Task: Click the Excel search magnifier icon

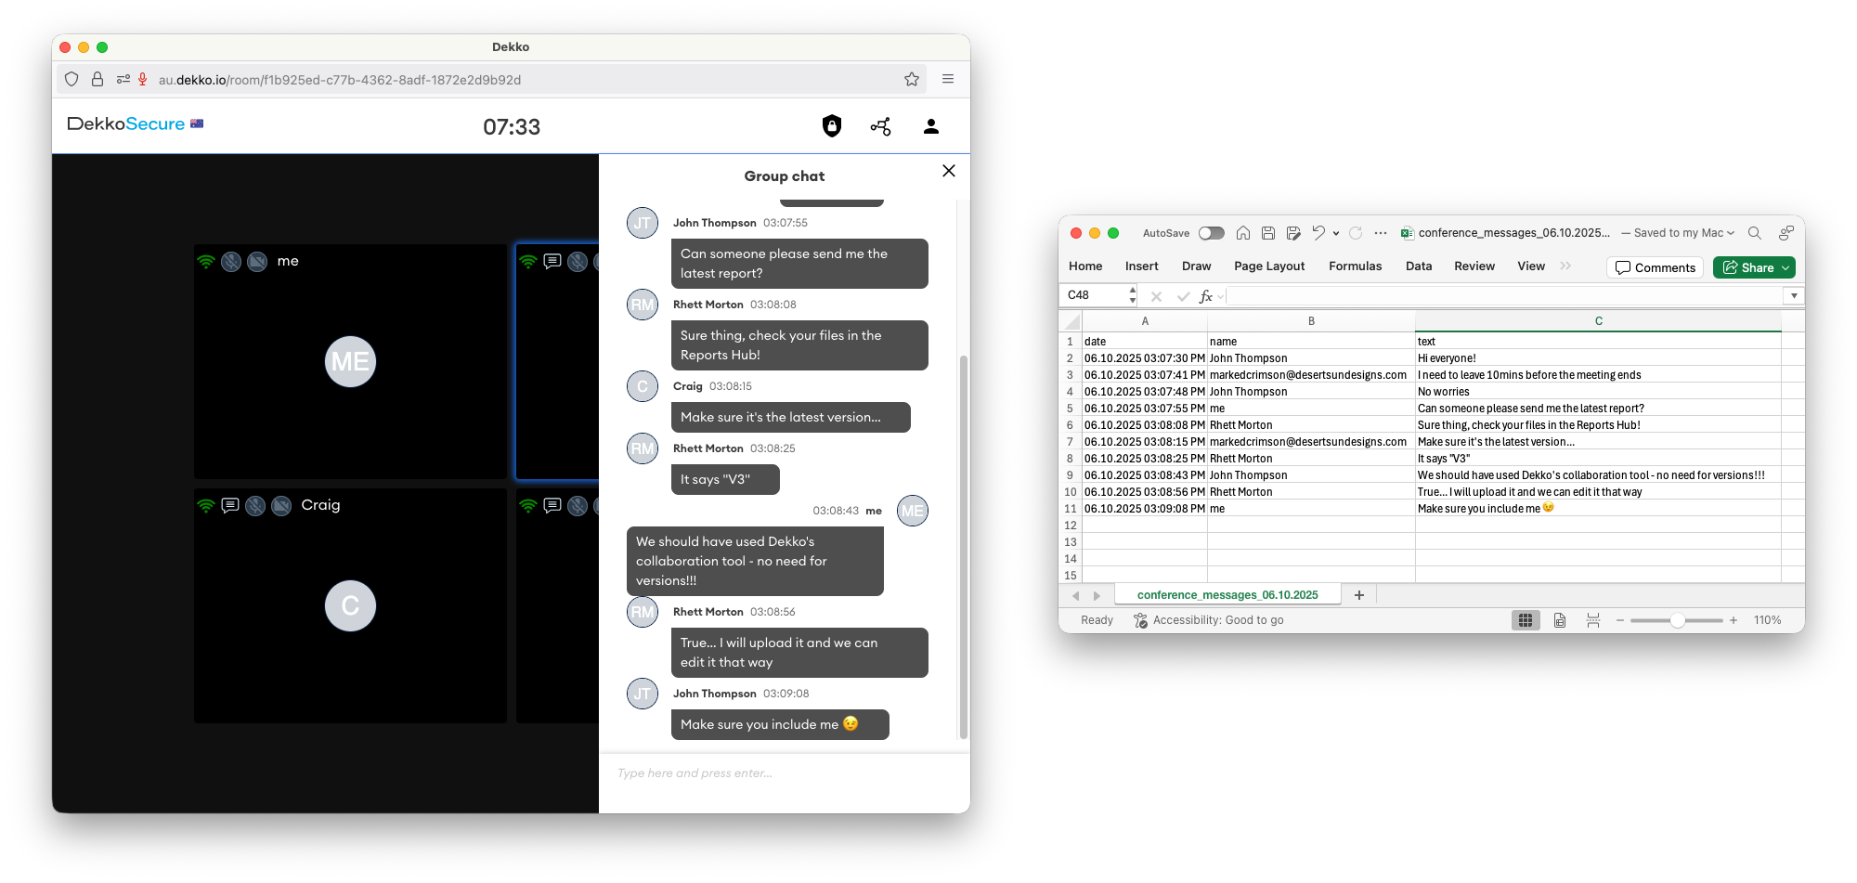Action: pos(1755,233)
